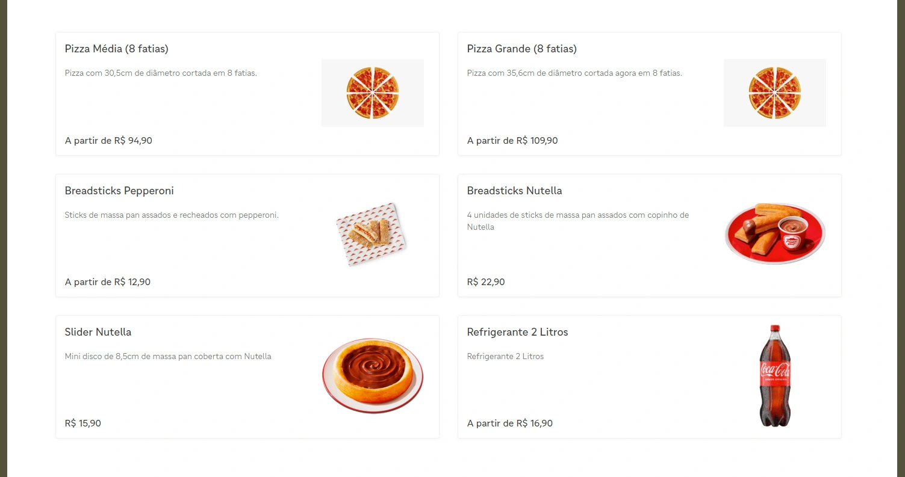The width and height of the screenshot is (905, 477).
Task: Click the Breadsticks Pepperoni product image
Action: click(372, 234)
